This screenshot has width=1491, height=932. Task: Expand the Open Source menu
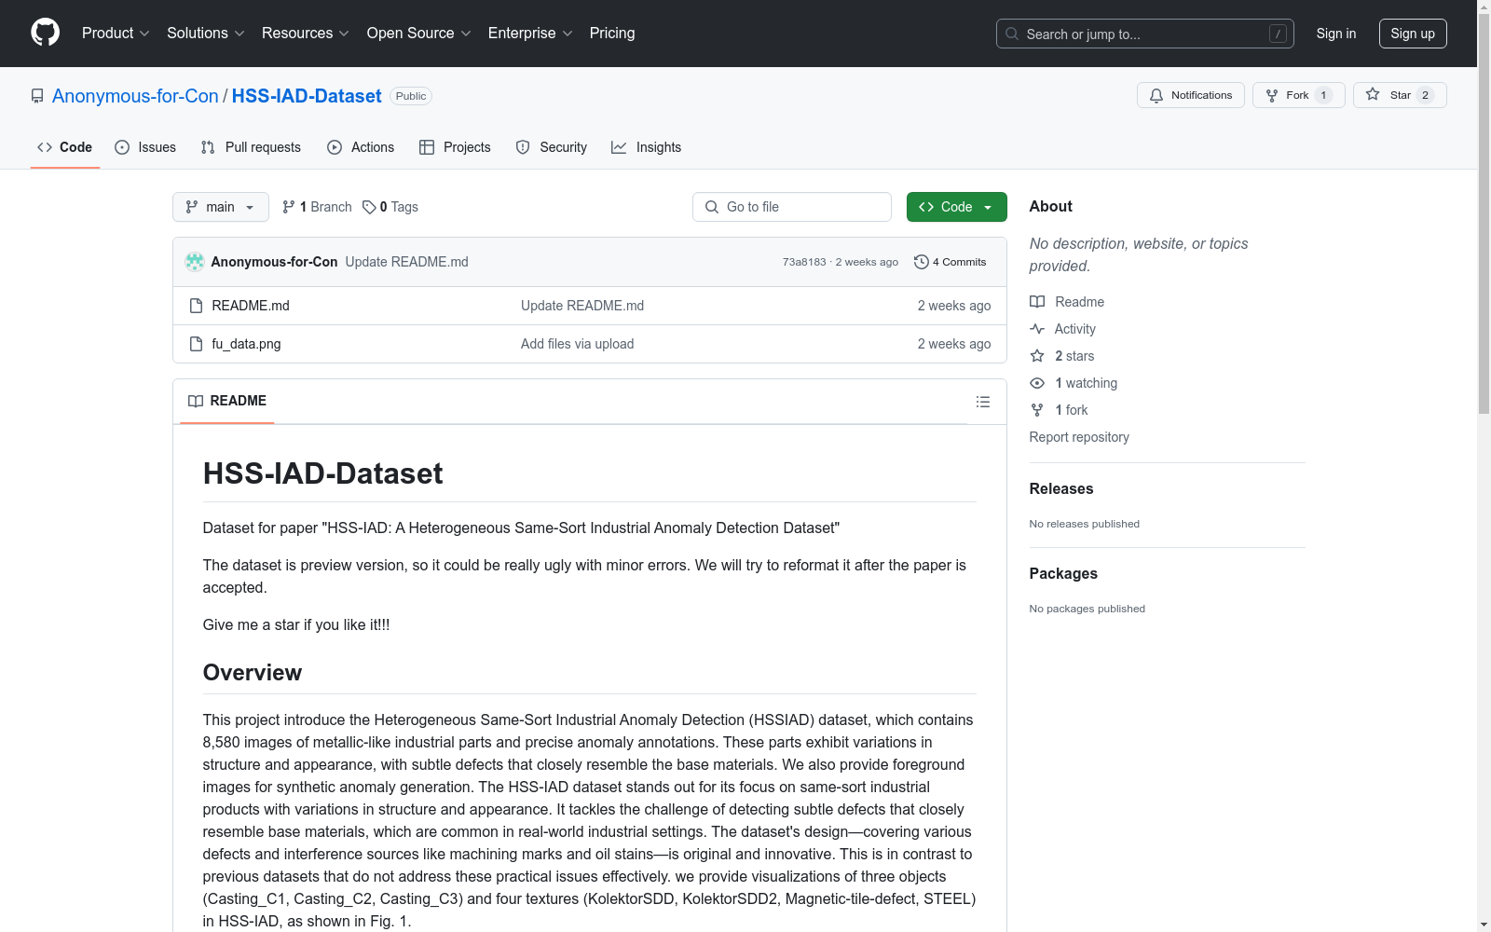[419, 34]
